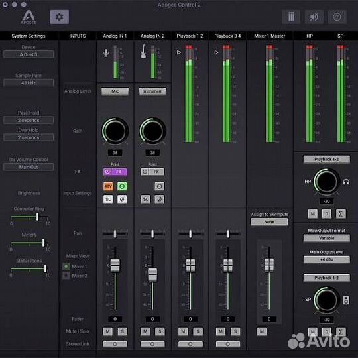This screenshot has width=358, height=358.
Task: Mute the Playback 3-4 channel
Action: point(221,331)
